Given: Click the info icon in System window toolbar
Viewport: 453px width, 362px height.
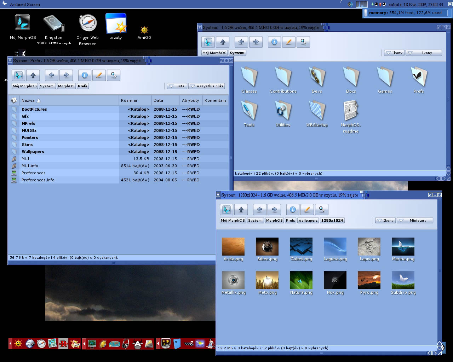Looking at the screenshot, I should 274,42.
